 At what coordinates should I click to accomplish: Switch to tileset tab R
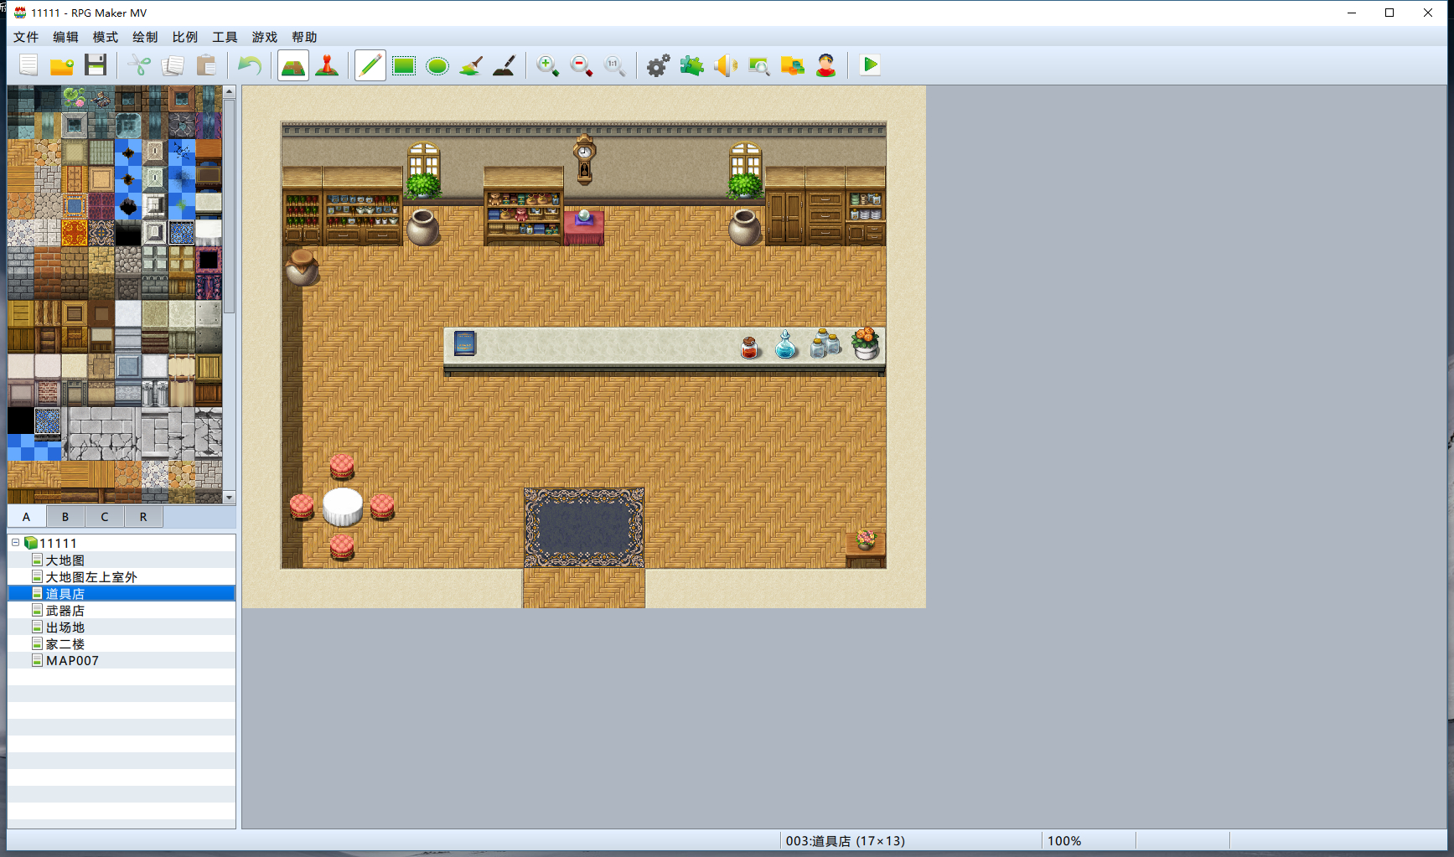[x=143, y=517]
